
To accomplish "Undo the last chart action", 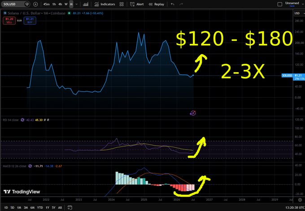I will [173, 4].
